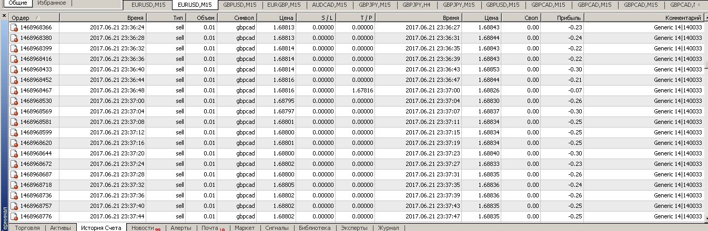Switch to the AUDCAD,M15 chart tab
Viewport: 708px width, 231px height.
coord(329,5)
